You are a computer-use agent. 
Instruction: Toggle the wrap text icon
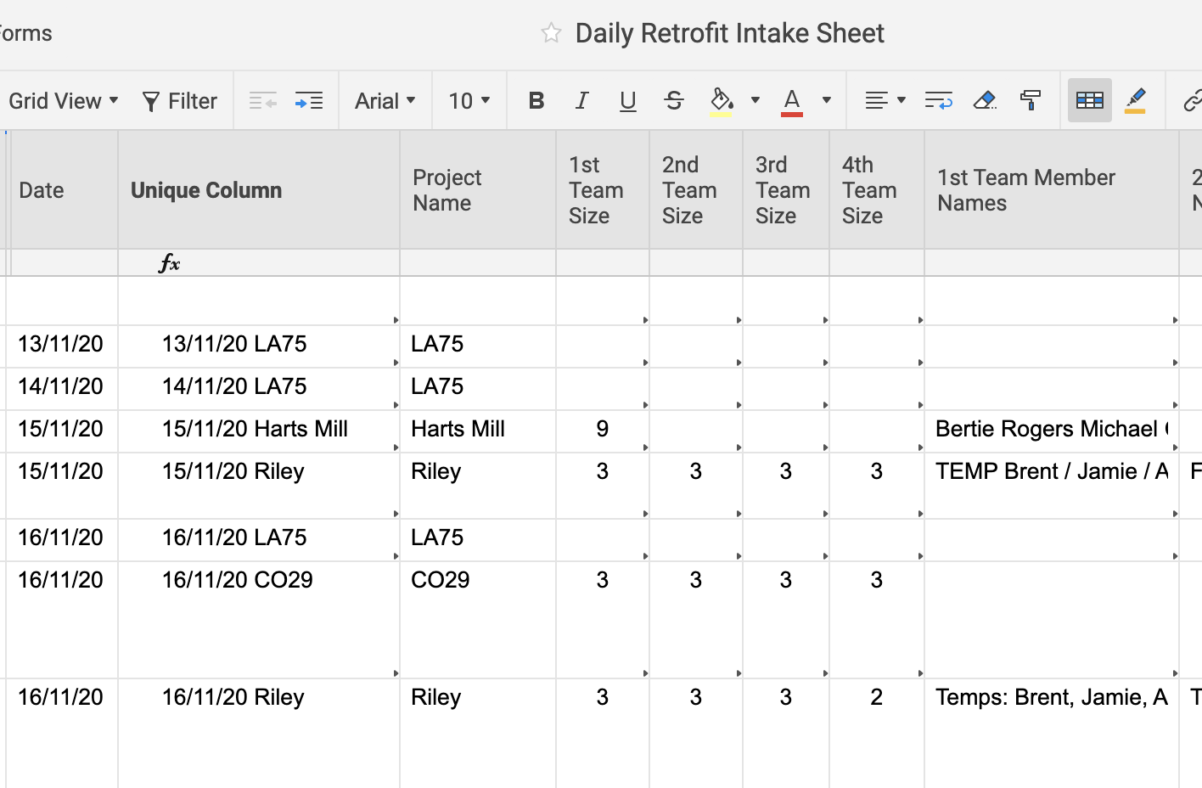[939, 100]
